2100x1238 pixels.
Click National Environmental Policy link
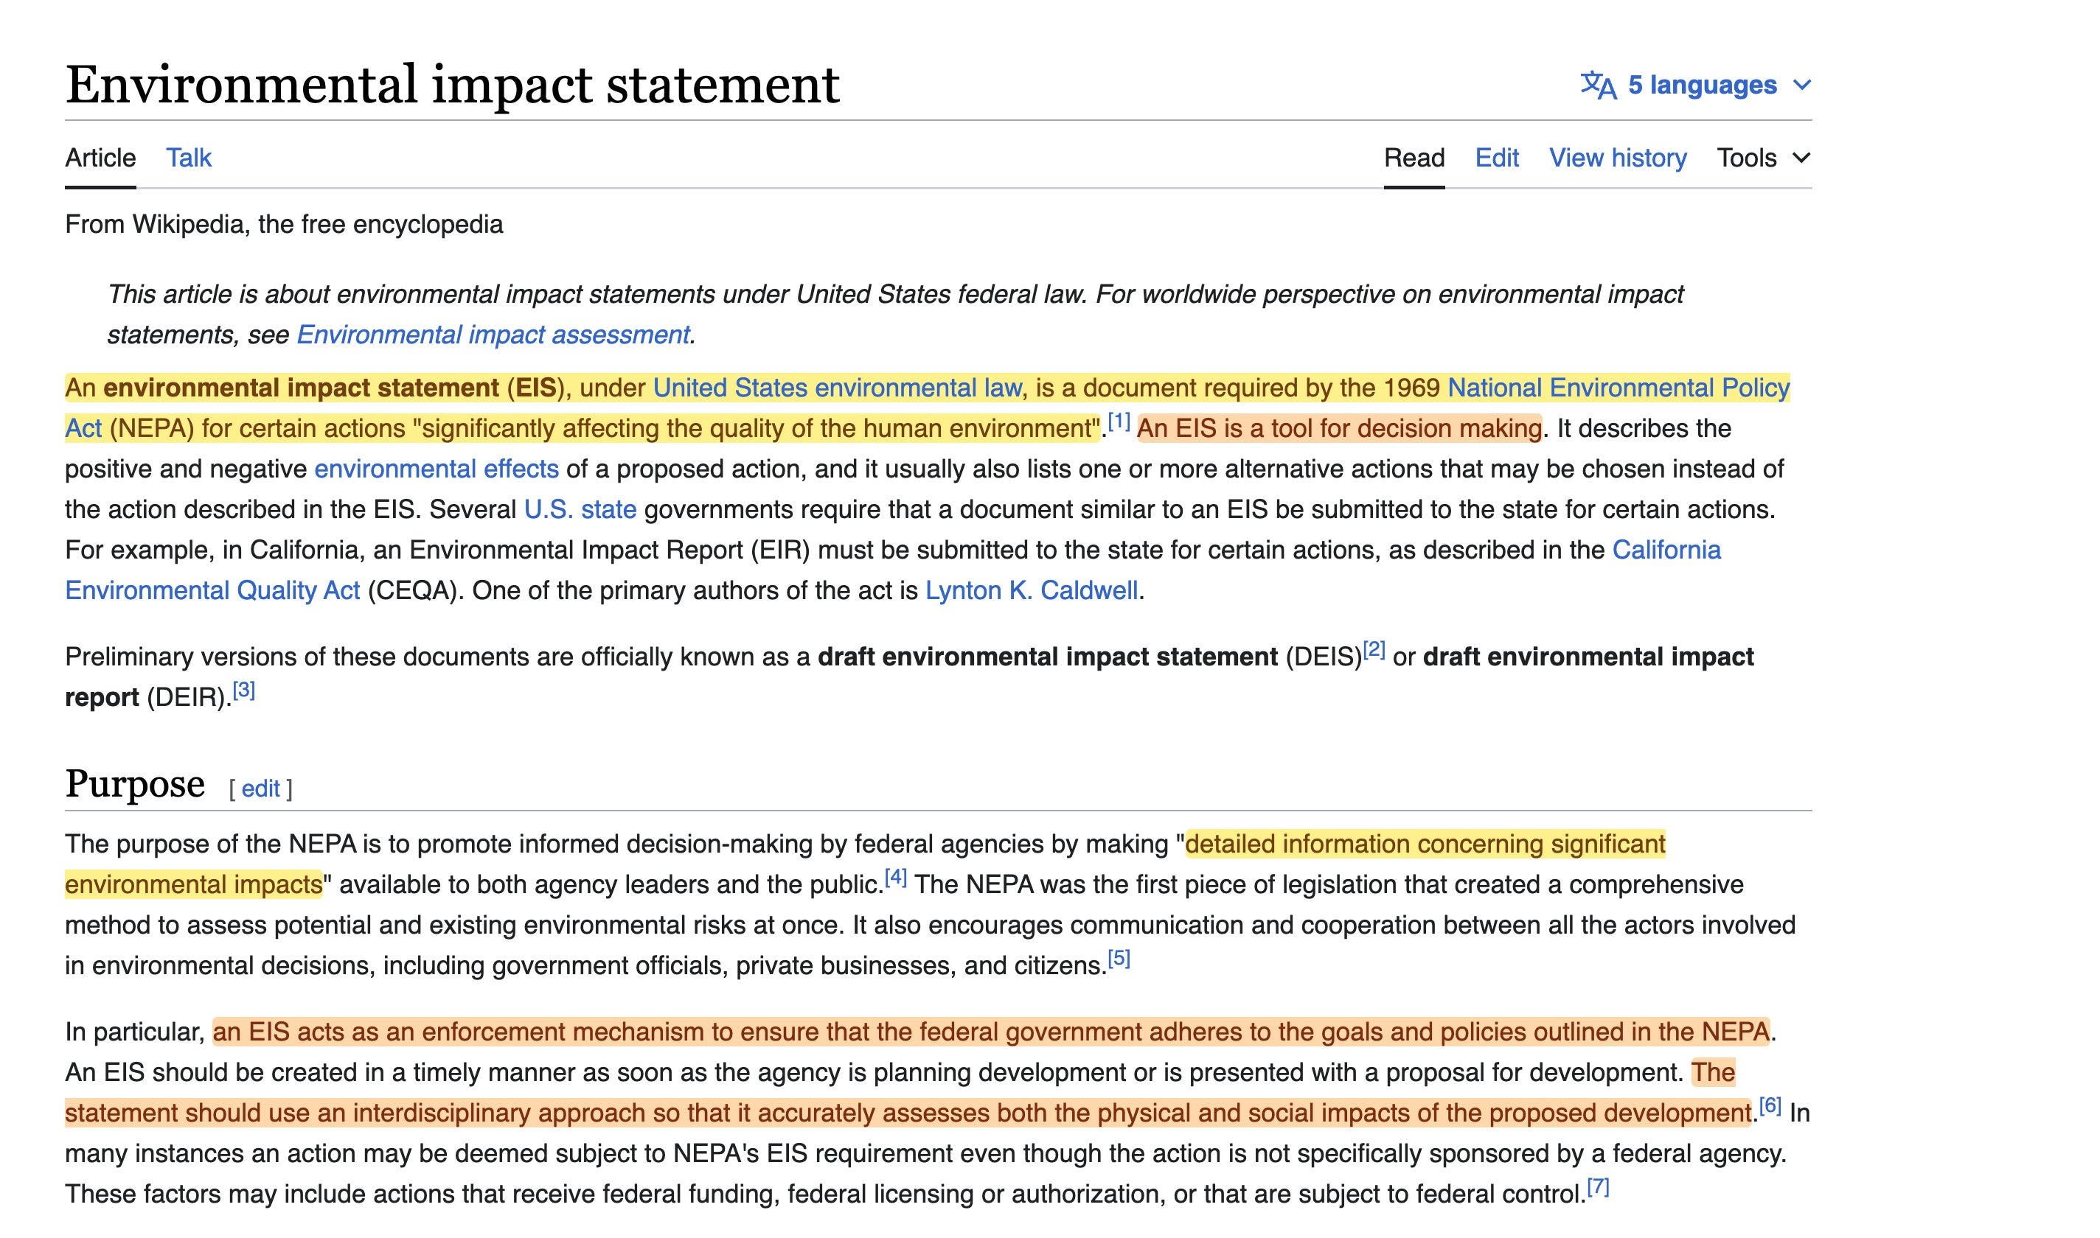pyautogui.click(x=1618, y=388)
